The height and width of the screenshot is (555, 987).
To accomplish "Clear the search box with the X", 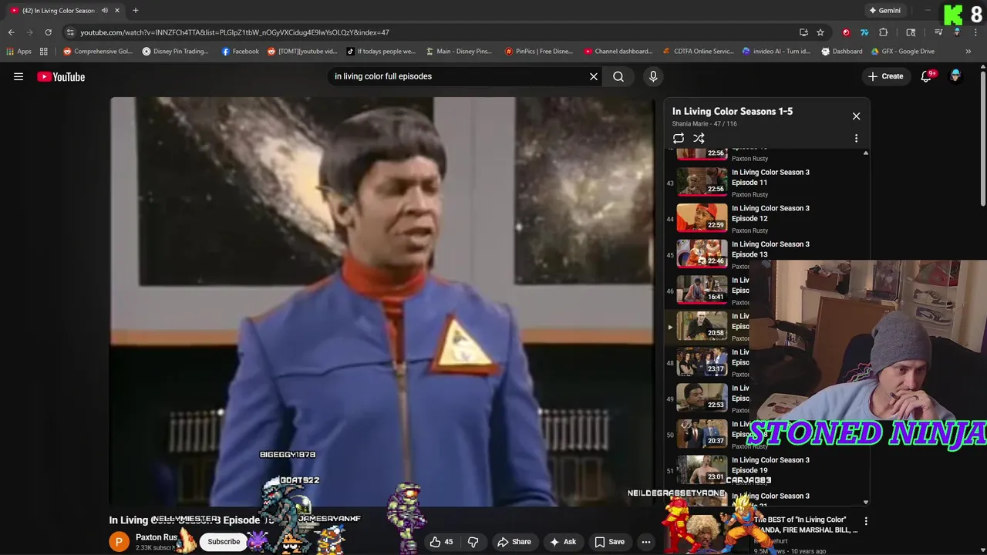I will point(594,76).
